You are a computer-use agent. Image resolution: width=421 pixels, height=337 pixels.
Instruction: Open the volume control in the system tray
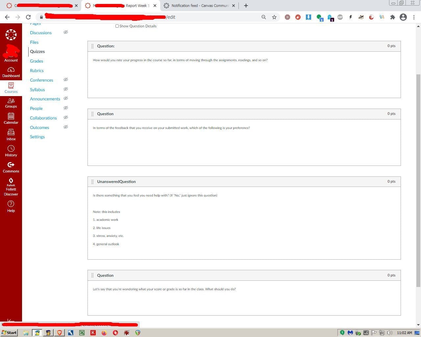click(390, 333)
